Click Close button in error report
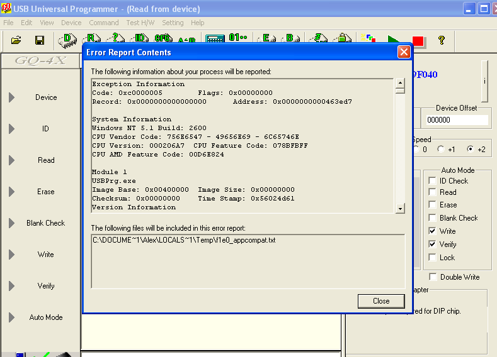497x357 pixels. pyautogui.click(x=381, y=301)
